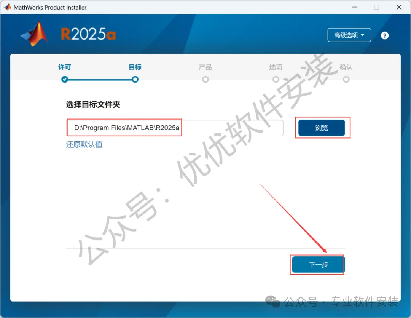Click the R2025a release logo text
The image size is (411, 318).
[88, 34]
